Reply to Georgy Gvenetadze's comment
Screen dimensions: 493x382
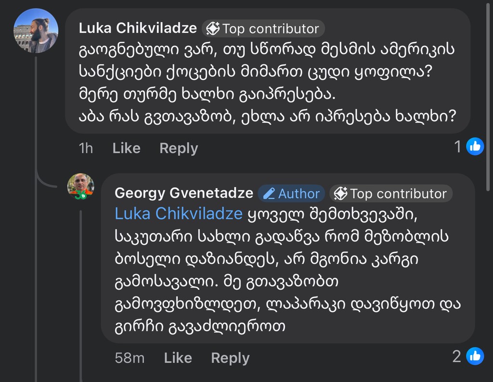230,358
